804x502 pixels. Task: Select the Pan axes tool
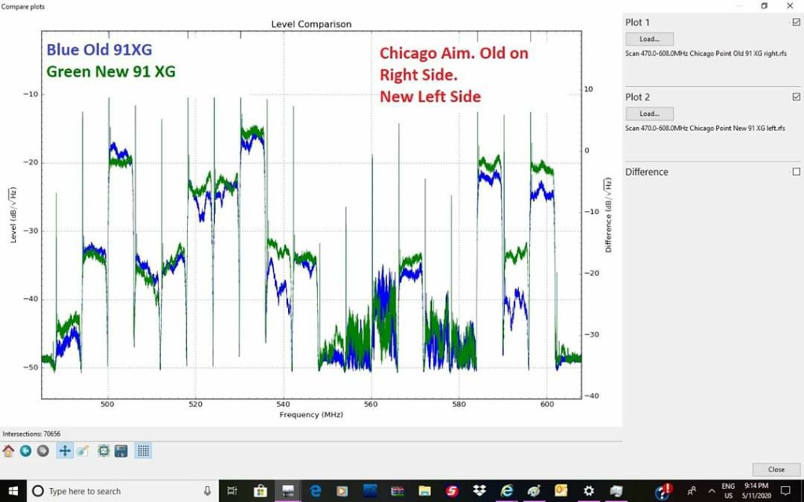click(x=65, y=451)
